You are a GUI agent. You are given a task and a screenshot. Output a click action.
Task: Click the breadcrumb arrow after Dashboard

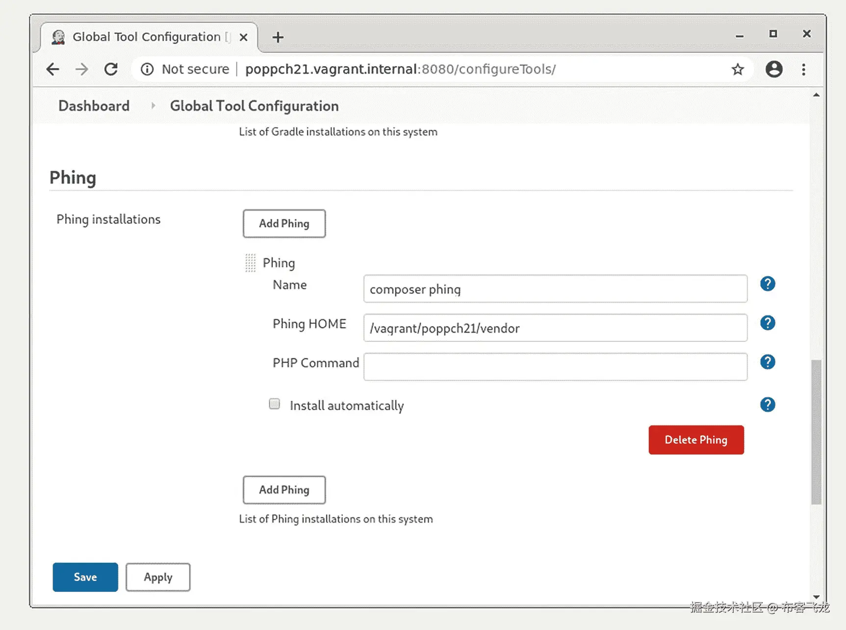pyautogui.click(x=153, y=105)
